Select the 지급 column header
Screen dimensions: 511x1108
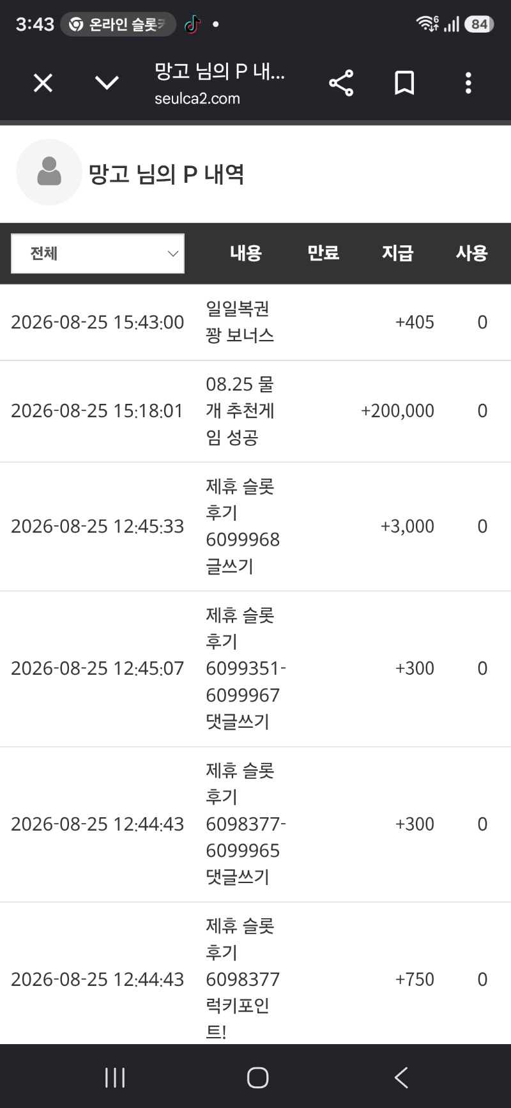pyautogui.click(x=398, y=253)
